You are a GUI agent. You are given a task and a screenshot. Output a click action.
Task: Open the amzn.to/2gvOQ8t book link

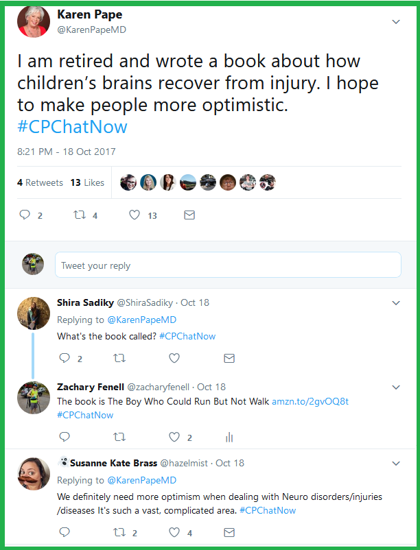point(310,401)
